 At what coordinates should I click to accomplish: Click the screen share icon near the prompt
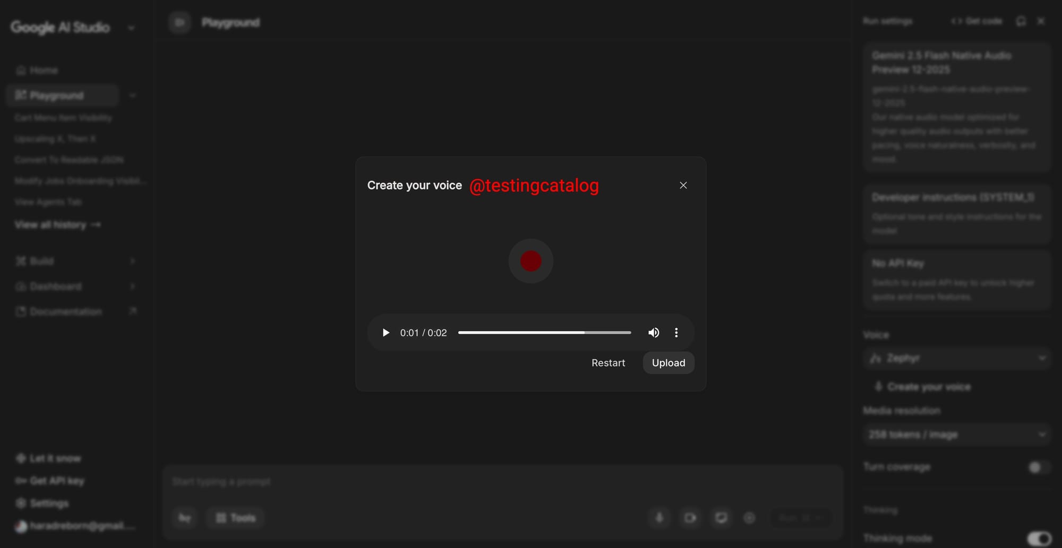(x=721, y=518)
